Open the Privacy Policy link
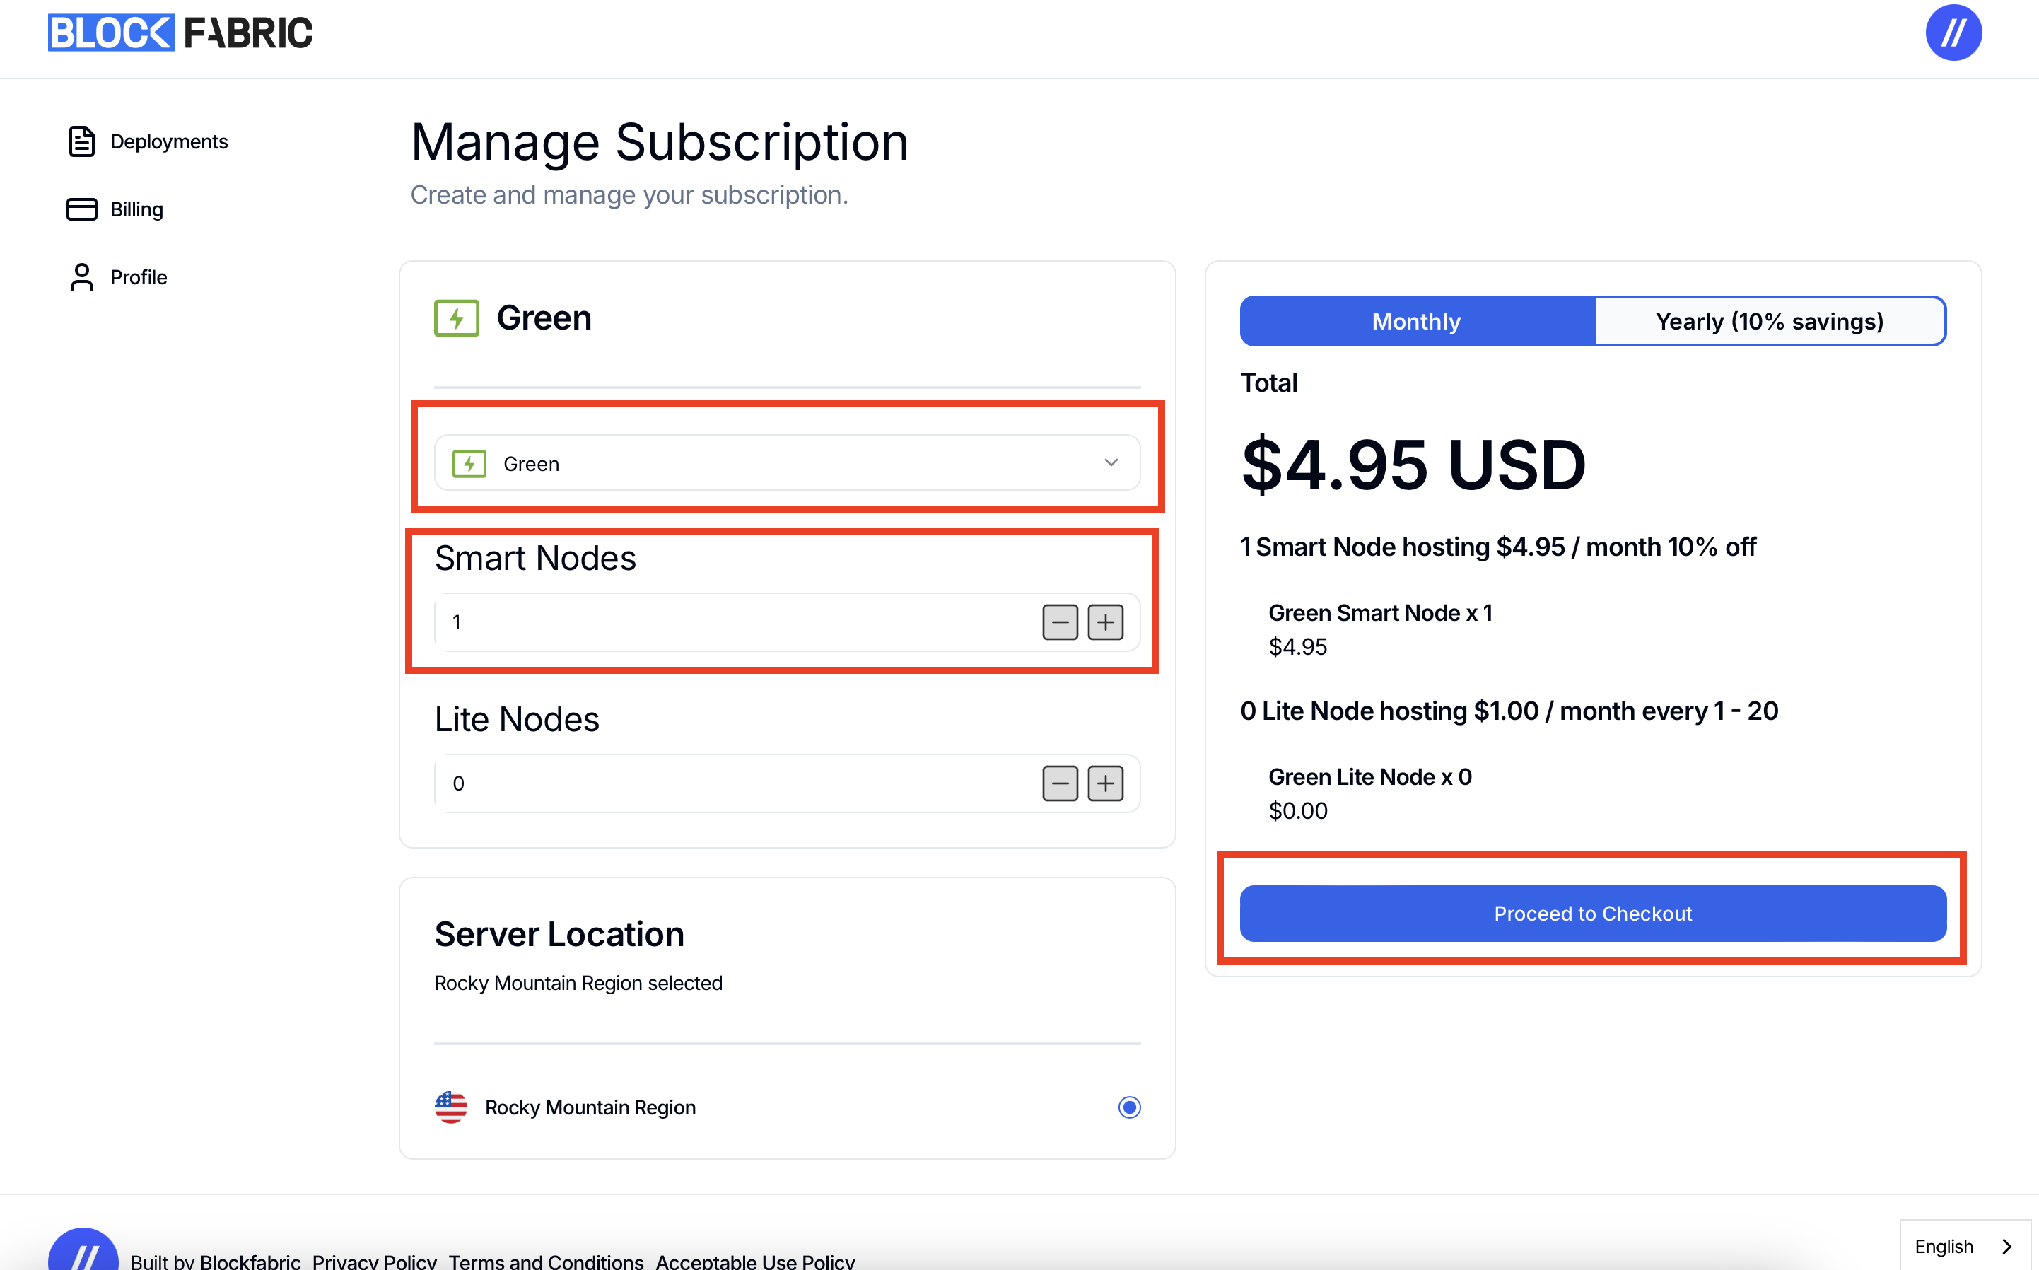 375,1260
